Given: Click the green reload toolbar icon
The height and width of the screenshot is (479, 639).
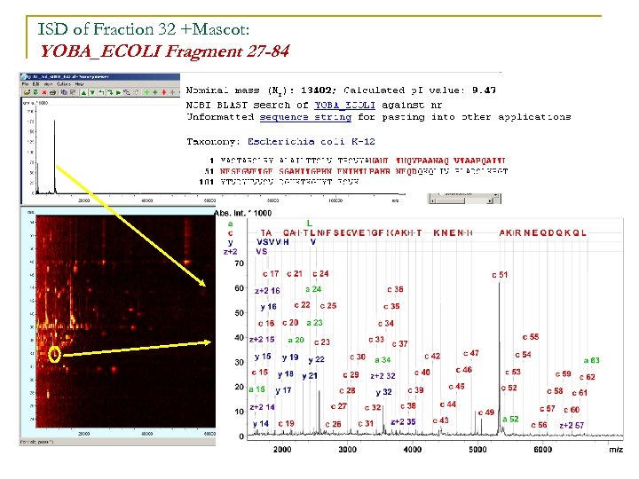Looking at the screenshot, I should pyautogui.click(x=35, y=92).
